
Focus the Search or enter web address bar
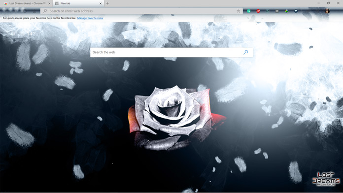141,11
